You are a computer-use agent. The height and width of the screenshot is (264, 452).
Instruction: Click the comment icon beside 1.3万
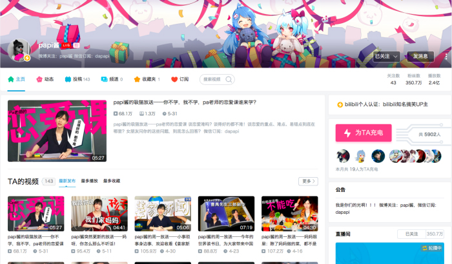(x=141, y=114)
